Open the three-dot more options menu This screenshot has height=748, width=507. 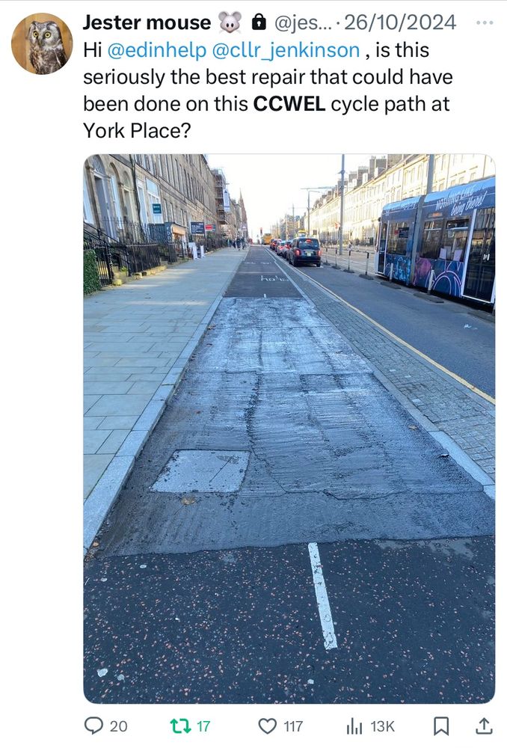point(485,22)
